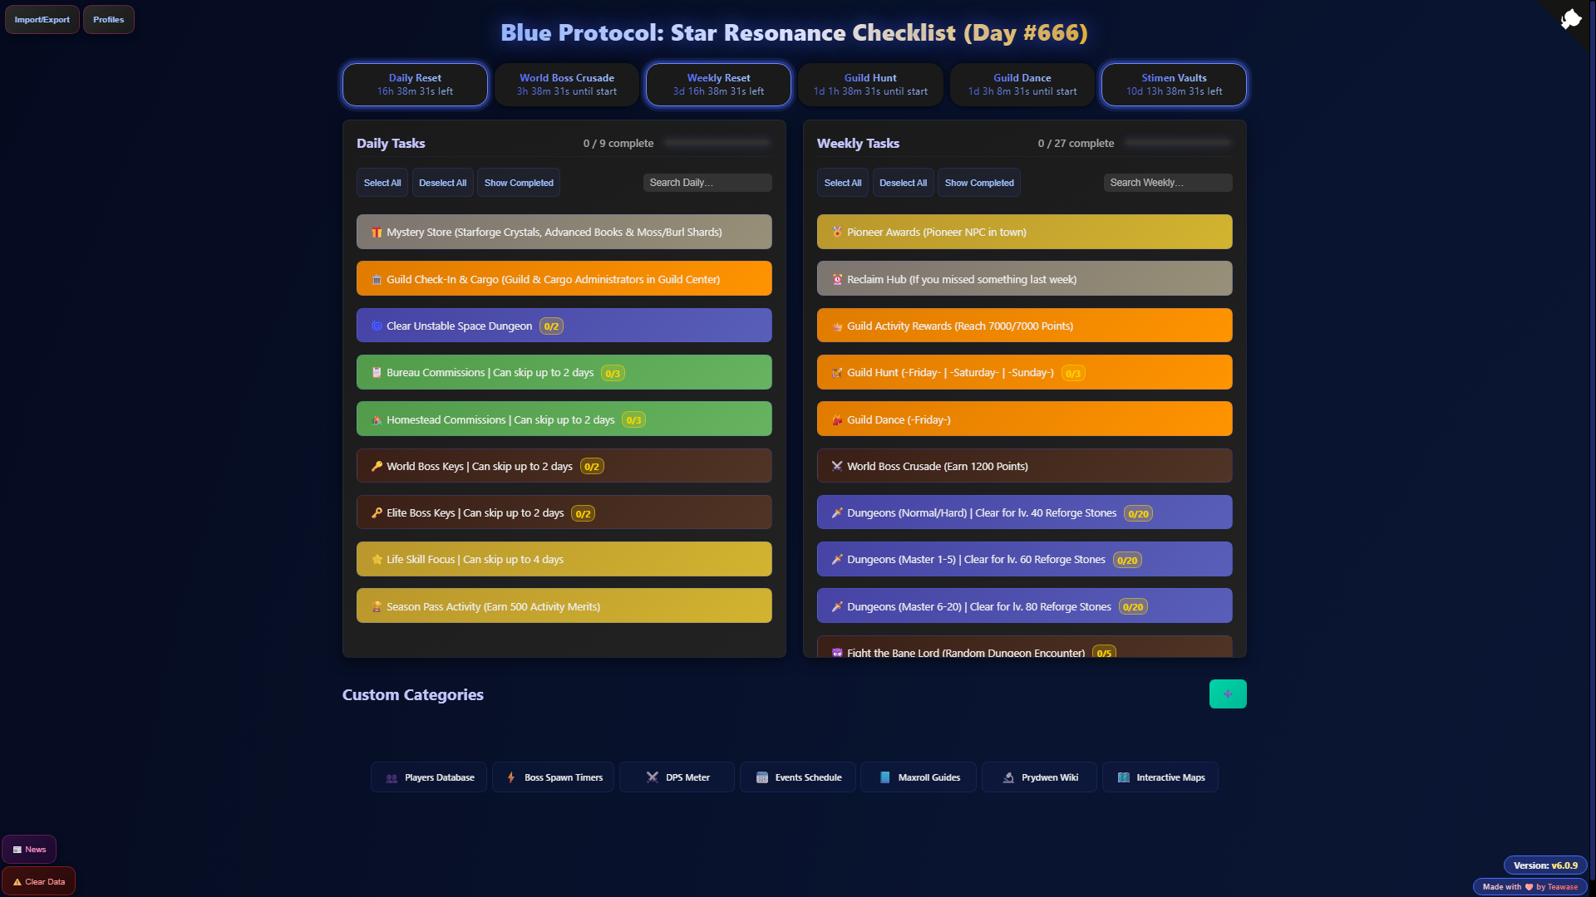Mark Guild Check-In & Cargo task complete
The width and height of the screenshot is (1596, 897).
pyautogui.click(x=564, y=279)
